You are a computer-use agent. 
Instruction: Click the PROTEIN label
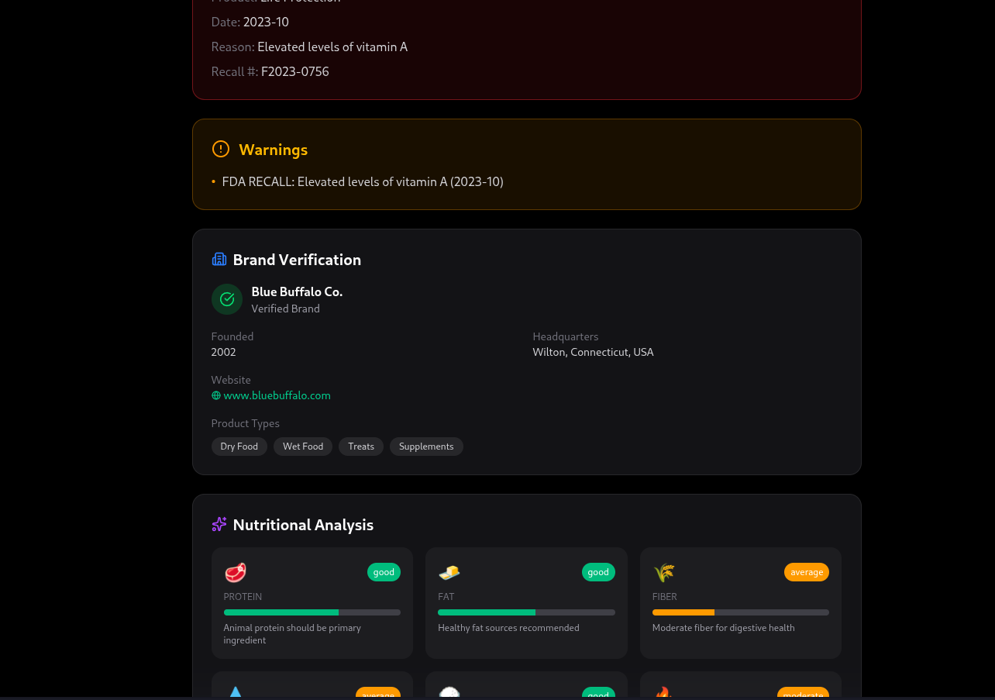coord(243,597)
